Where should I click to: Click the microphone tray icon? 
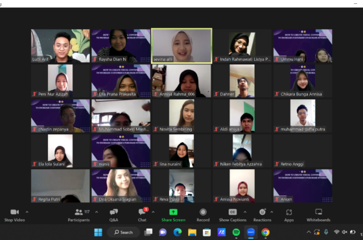(x=326, y=232)
